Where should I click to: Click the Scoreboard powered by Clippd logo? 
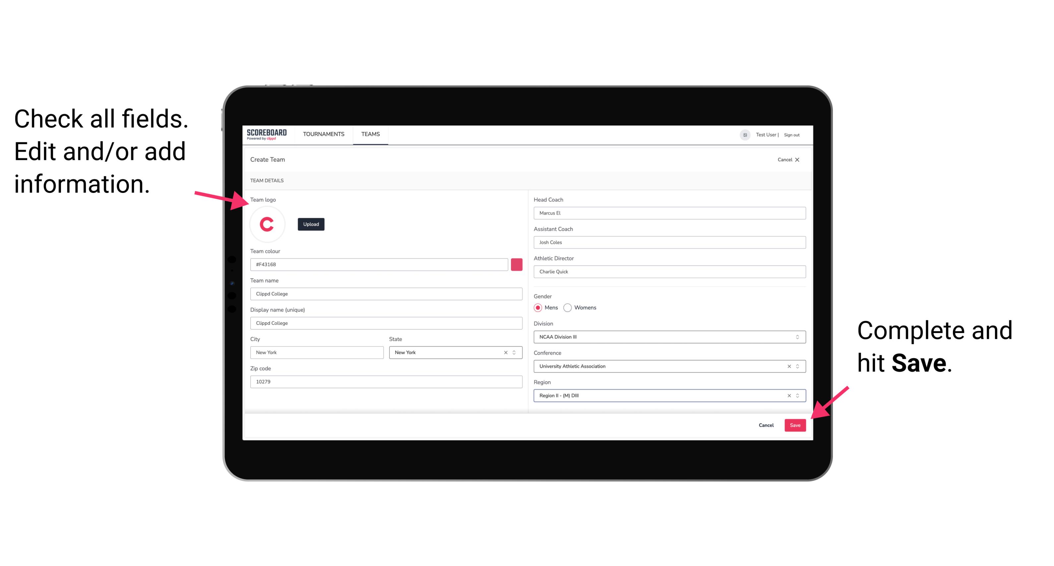[267, 134]
